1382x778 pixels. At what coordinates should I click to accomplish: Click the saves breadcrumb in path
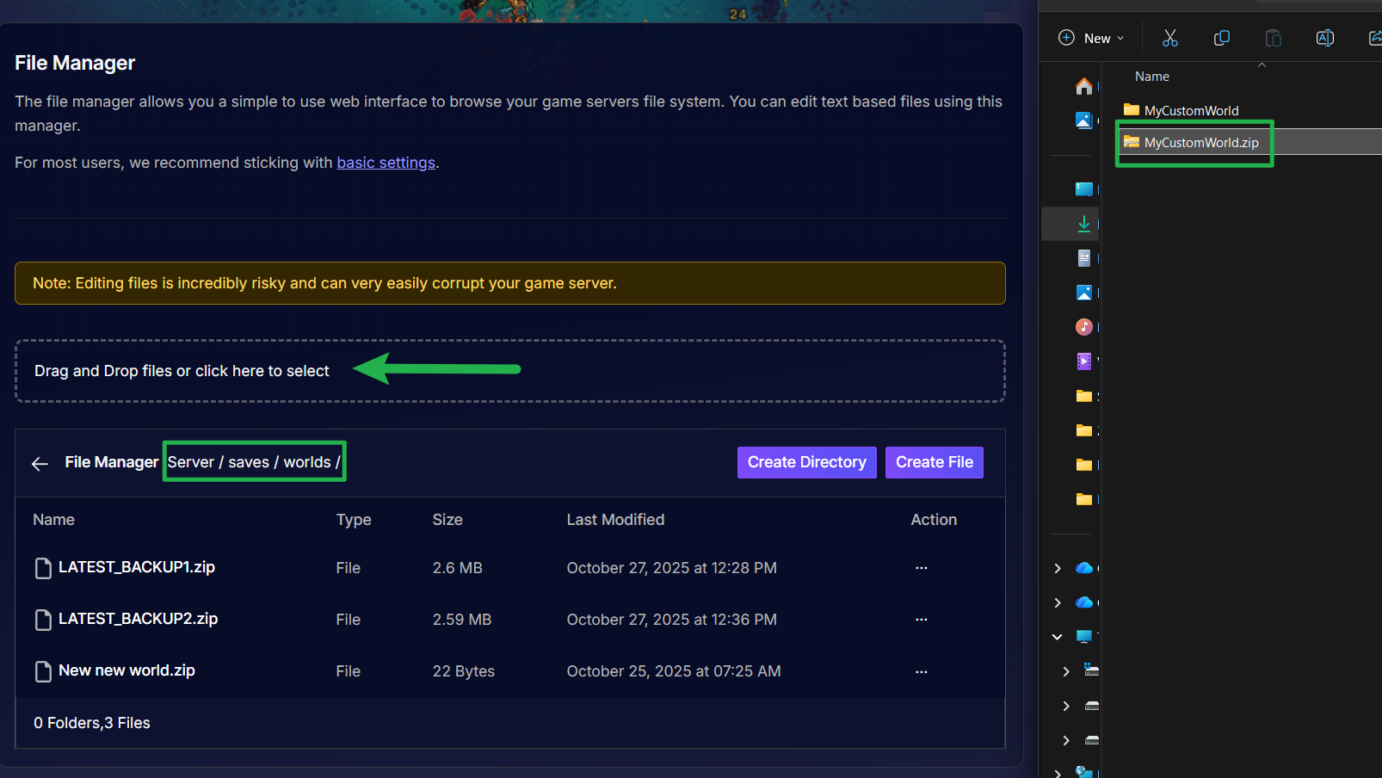pyautogui.click(x=249, y=462)
